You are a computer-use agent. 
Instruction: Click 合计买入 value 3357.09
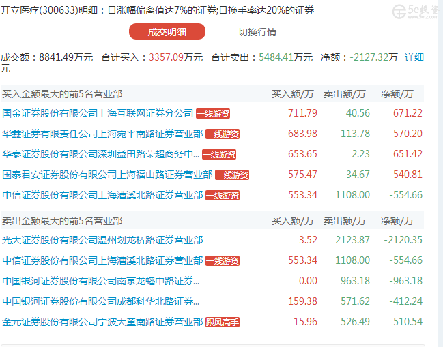tap(166, 57)
